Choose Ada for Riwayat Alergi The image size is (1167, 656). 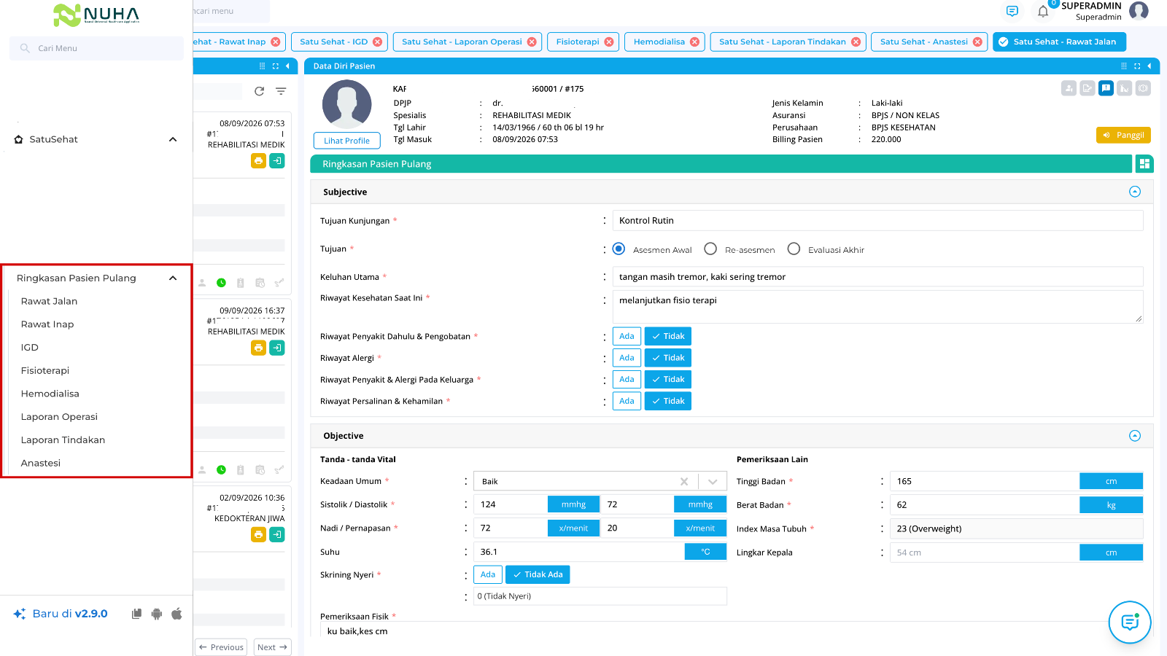(627, 358)
